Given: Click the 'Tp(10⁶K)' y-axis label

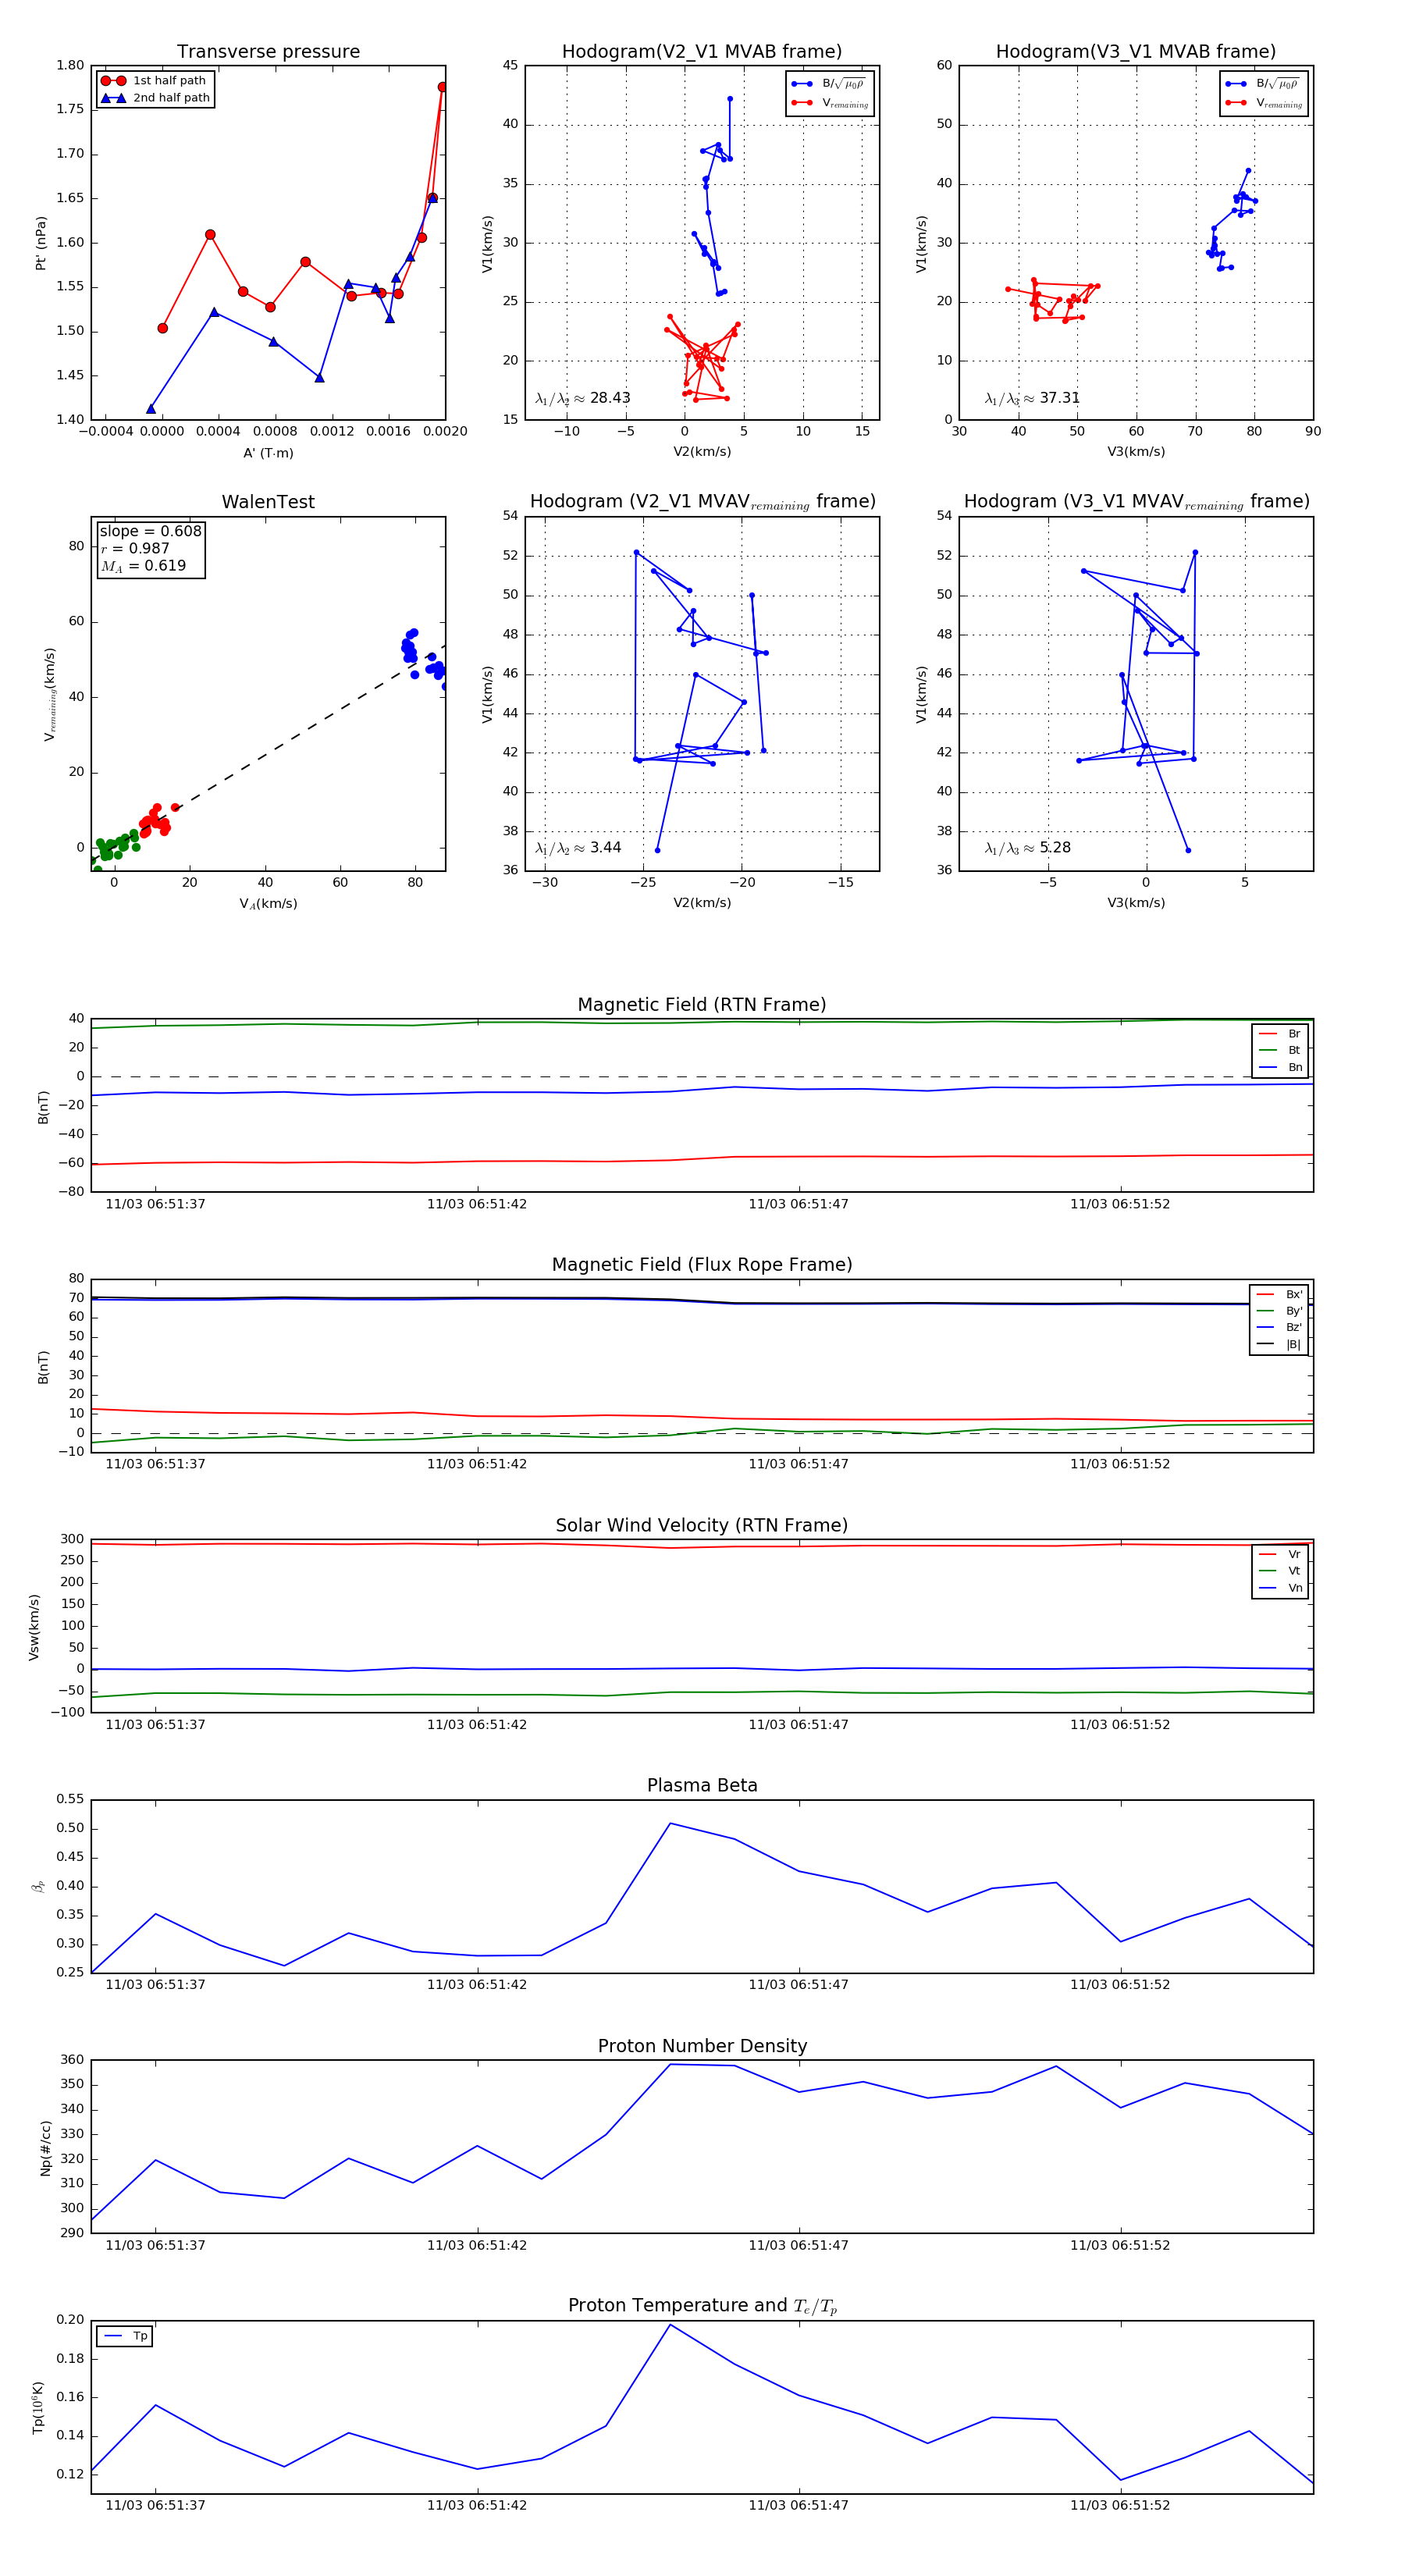Looking at the screenshot, I should point(39,2407).
